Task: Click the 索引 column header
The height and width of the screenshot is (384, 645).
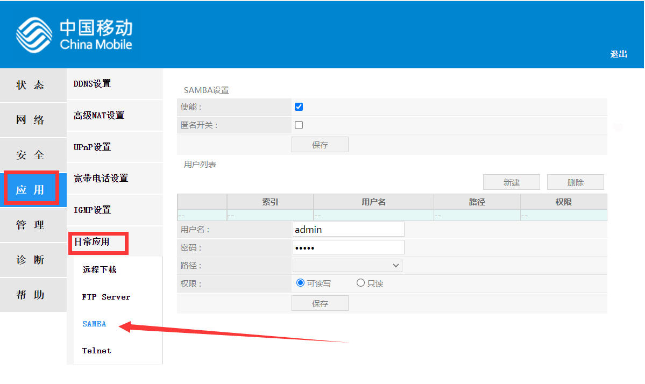Action: 270,202
